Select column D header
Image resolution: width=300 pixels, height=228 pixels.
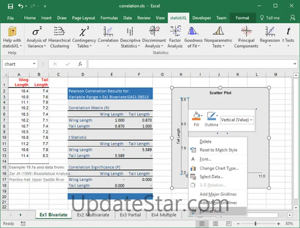83,75
